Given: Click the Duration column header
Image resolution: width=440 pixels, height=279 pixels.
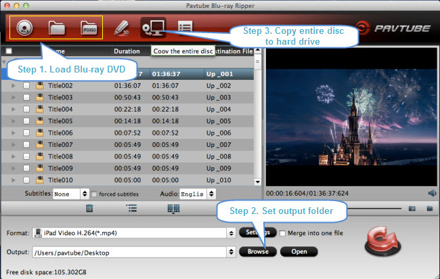Looking at the screenshot, I should [x=127, y=51].
